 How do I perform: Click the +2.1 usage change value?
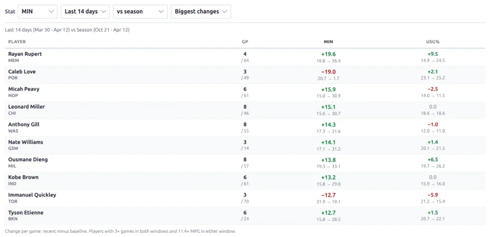pos(433,72)
